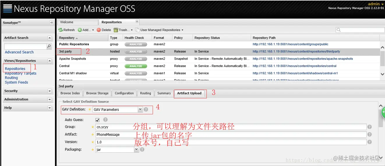This screenshot has width=385, height=166.
Task: Click the Artifact input field
Action: [231, 135]
